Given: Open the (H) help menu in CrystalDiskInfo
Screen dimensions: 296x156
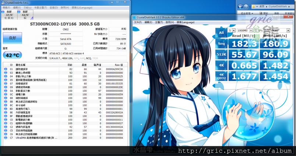Looking at the screenshot, I should [65, 8].
